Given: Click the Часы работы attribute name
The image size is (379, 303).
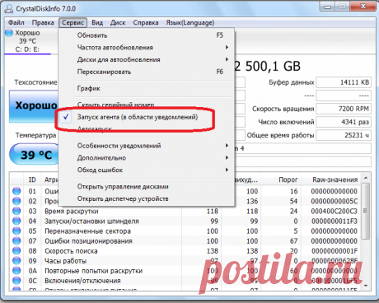Looking at the screenshot, I should click(x=66, y=260).
